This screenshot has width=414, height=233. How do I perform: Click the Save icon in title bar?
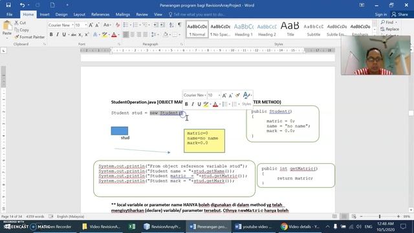(8, 5)
